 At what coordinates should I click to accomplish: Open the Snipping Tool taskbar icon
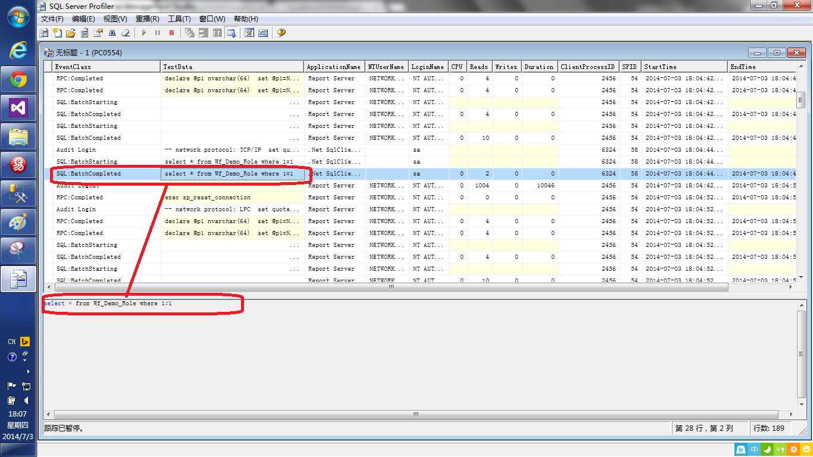(18, 251)
